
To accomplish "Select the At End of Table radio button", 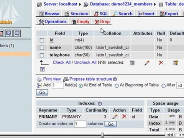I will [80, 86].
